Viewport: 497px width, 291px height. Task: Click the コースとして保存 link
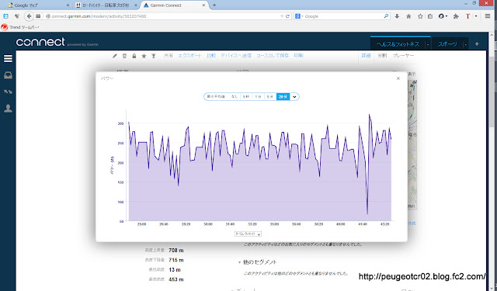(x=273, y=56)
